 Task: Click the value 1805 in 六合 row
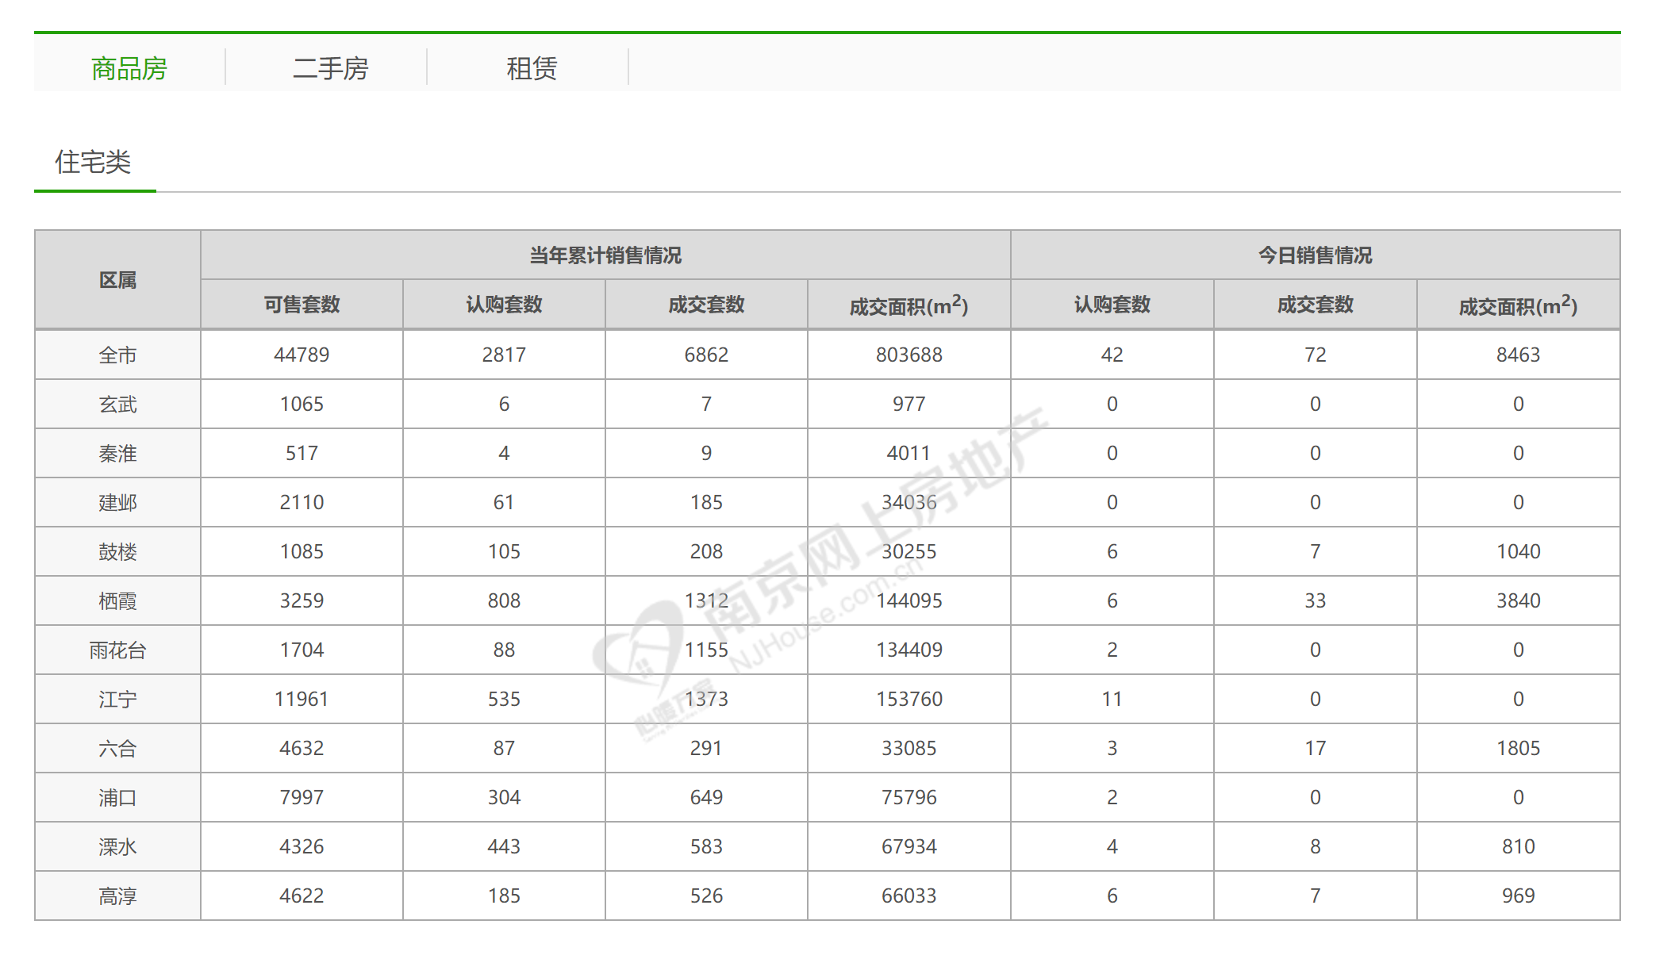[1518, 748]
